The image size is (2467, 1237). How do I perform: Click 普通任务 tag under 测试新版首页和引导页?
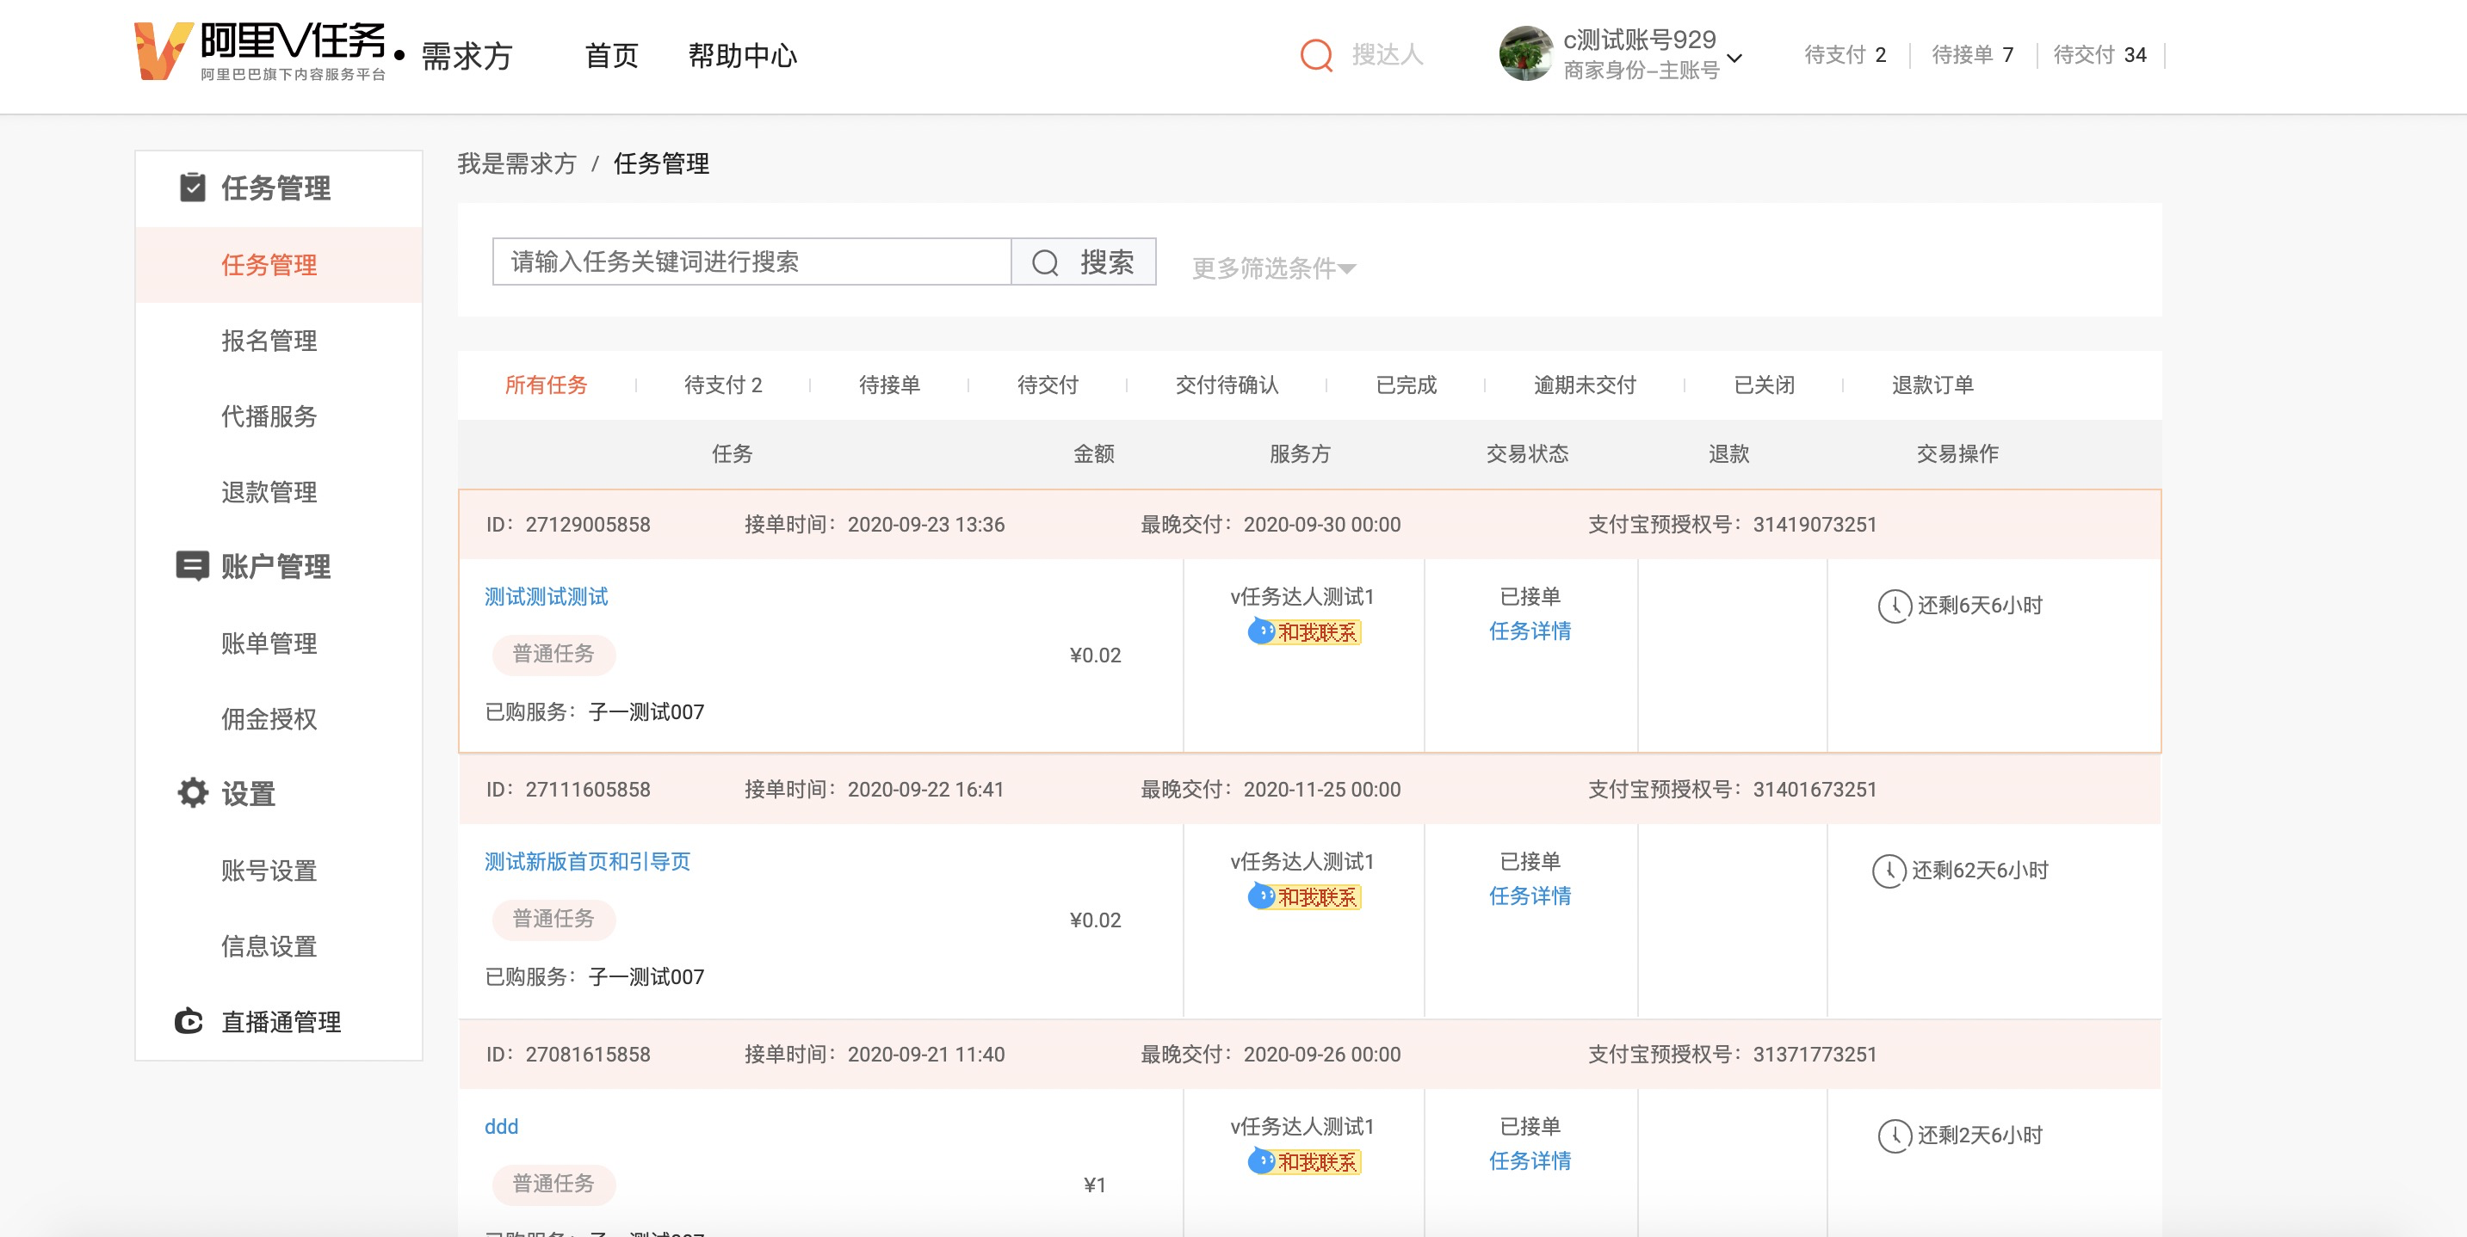pyautogui.click(x=553, y=919)
